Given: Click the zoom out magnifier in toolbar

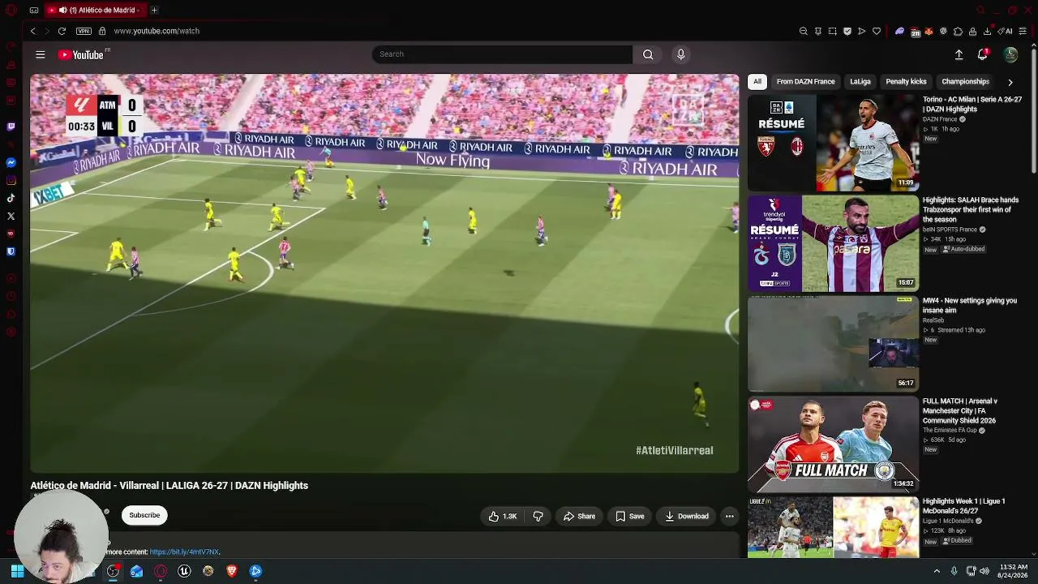Looking at the screenshot, I should point(804,31).
